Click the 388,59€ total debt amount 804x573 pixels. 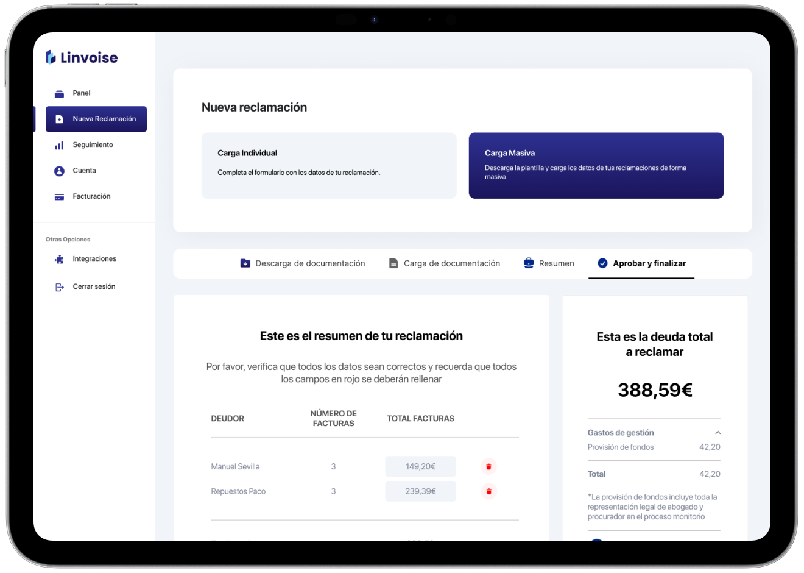click(x=655, y=390)
